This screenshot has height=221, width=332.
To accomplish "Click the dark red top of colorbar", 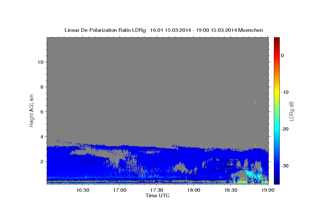I will 277,39.
